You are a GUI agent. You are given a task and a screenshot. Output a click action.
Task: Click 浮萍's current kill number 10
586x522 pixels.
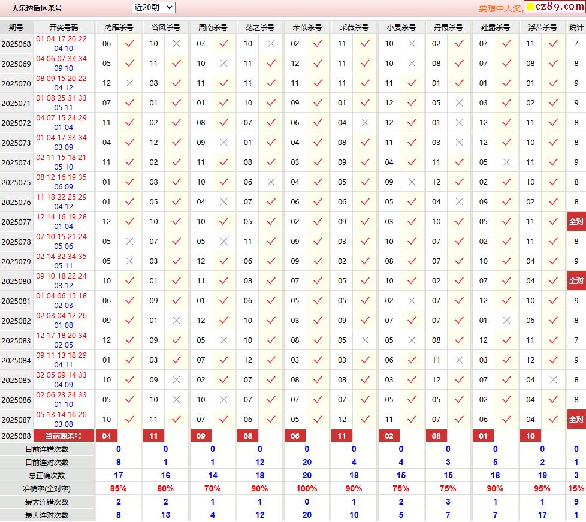click(x=530, y=436)
